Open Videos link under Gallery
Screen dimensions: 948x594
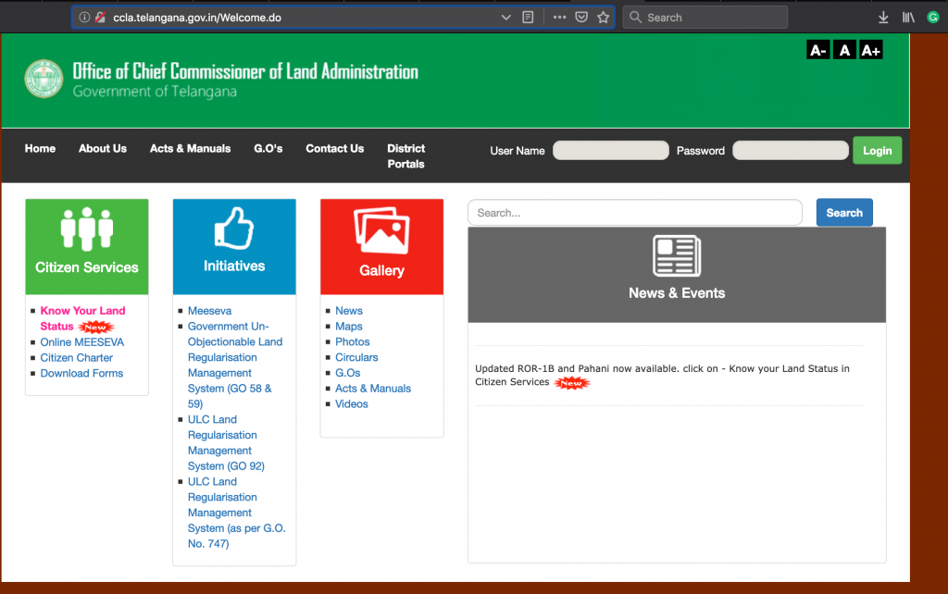point(351,404)
